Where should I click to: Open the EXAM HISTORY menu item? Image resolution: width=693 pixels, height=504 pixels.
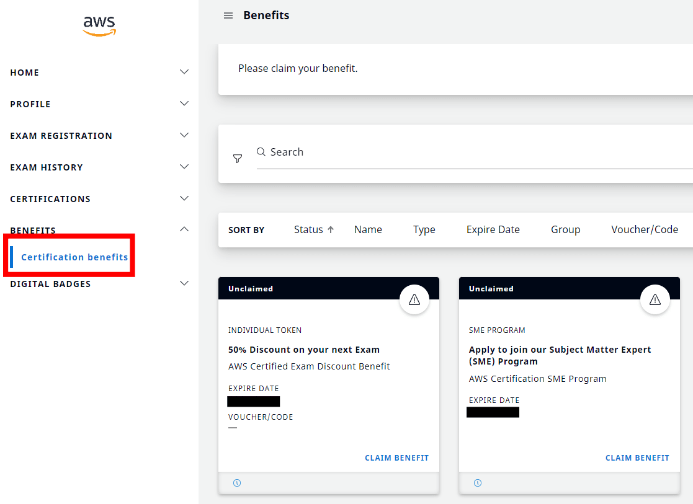coord(47,167)
